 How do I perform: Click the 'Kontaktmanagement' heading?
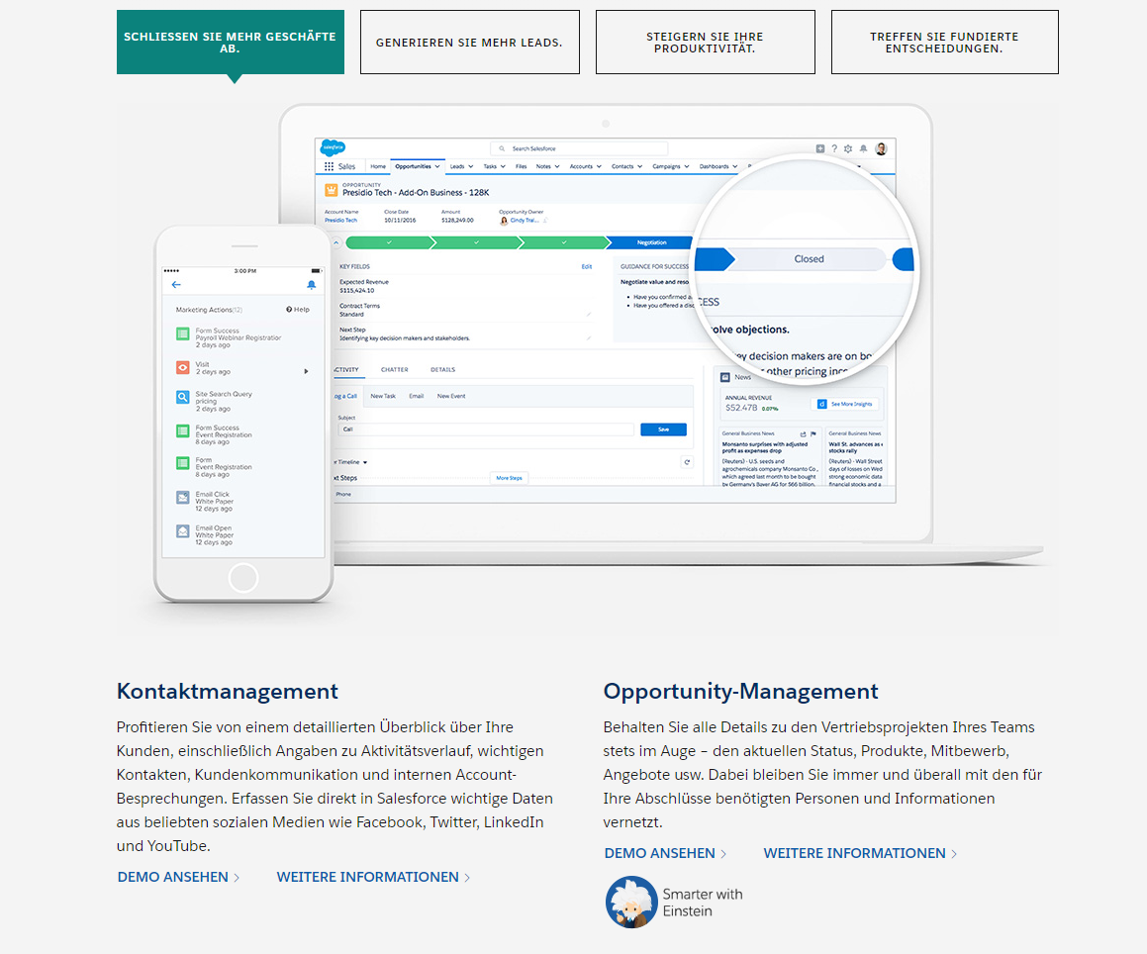[228, 691]
